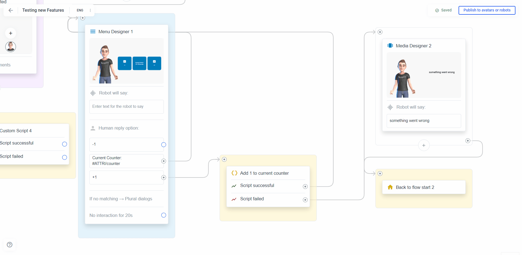Open the three-dot options menu beside ENG
The width and height of the screenshot is (522, 255).
(90, 10)
